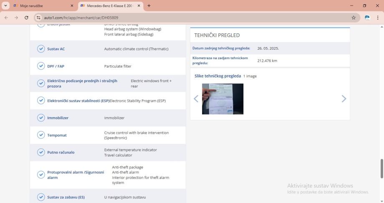This screenshot has height=203, width=384.
Task: Close the Mercedes-Benz E-Klasse tab
Action: pos(139,5)
